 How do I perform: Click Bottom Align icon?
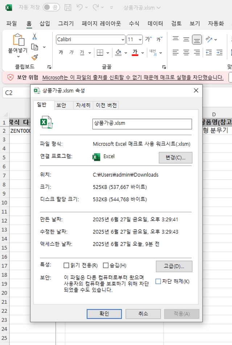(197, 40)
